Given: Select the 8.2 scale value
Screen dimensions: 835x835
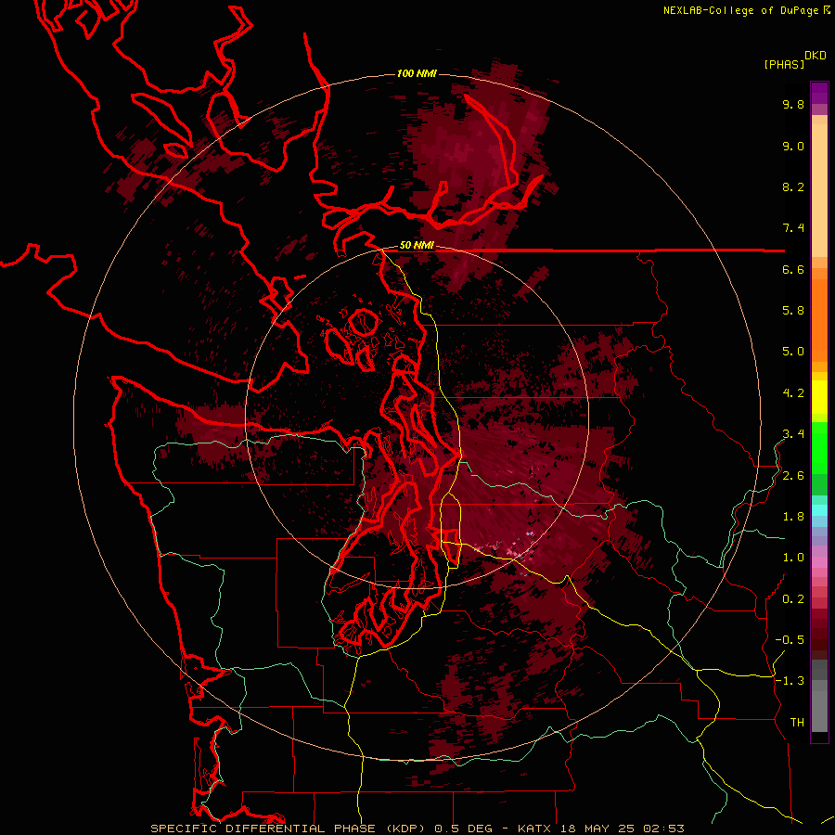Looking at the screenshot, I should coord(793,186).
